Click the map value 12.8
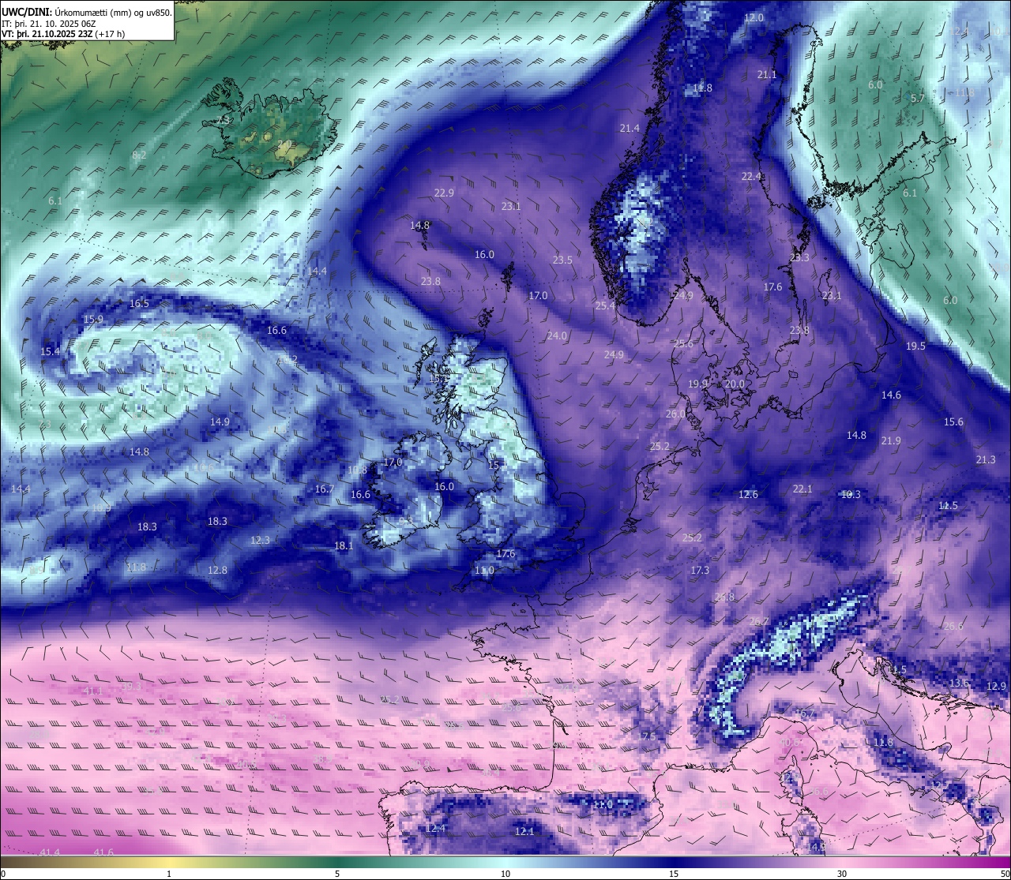This screenshot has height=880, width=1011. pos(217,571)
